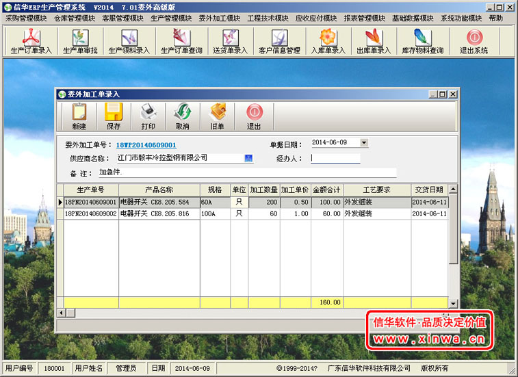
Task: Click unit price cell 1.00
Action: point(296,213)
